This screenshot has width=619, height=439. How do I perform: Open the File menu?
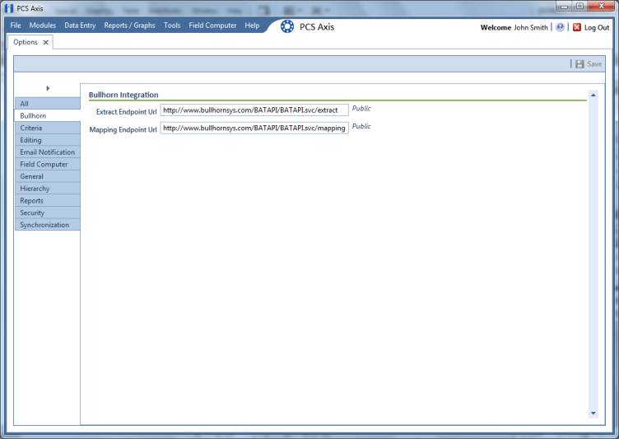(16, 26)
